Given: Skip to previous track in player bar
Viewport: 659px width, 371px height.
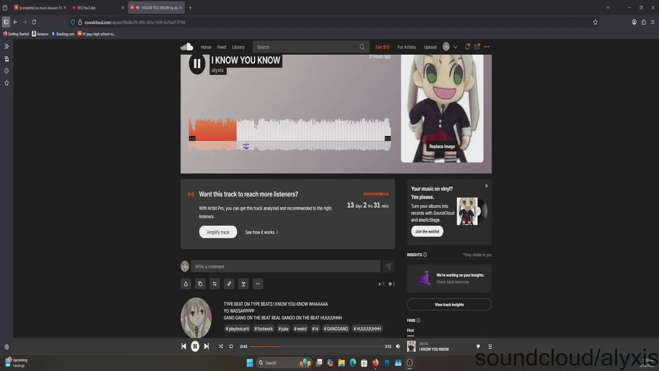Looking at the screenshot, I should (184, 346).
